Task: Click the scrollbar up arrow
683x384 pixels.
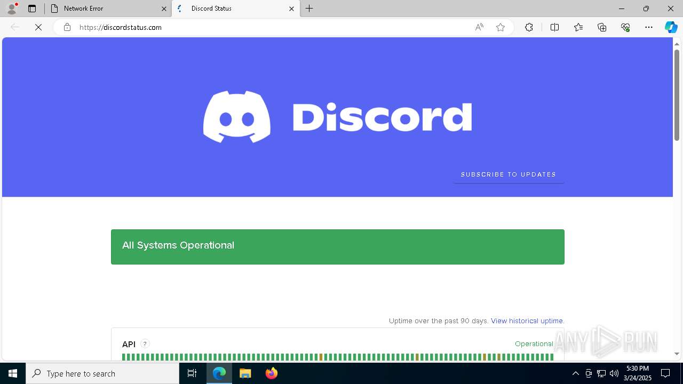Action: [677, 44]
